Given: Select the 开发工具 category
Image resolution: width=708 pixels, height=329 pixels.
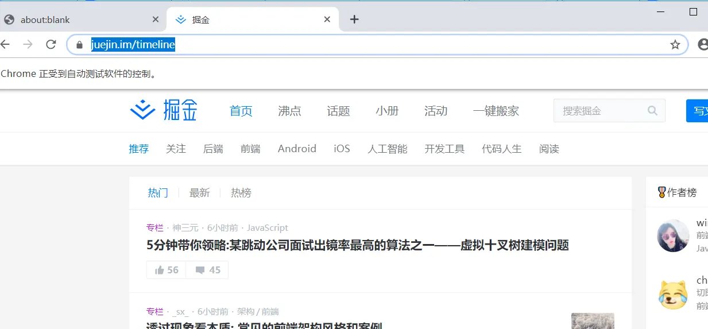Looking at the screenshot, I should point(444,149).
